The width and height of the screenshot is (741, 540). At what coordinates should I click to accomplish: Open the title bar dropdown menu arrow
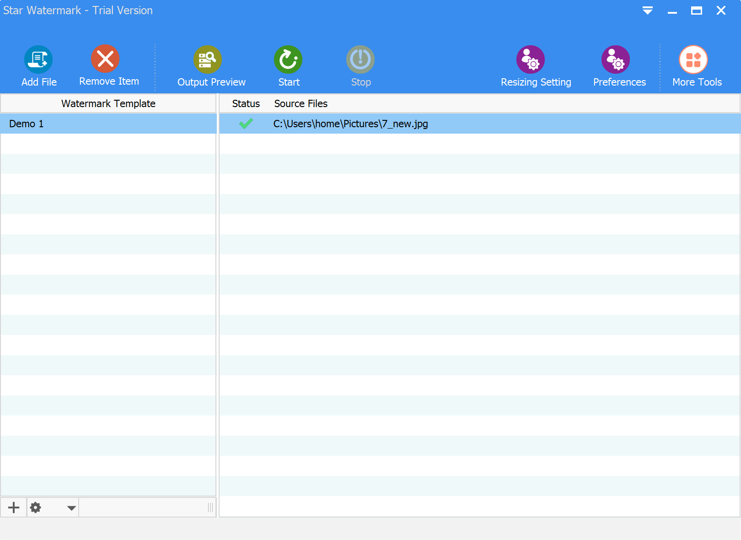tap(648, 11)
